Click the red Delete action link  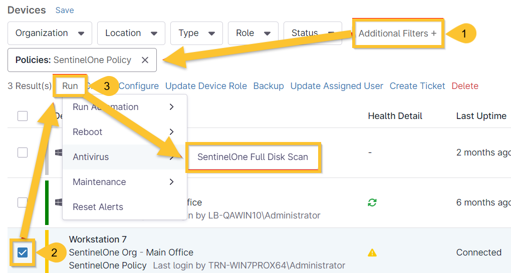(464, 86)
